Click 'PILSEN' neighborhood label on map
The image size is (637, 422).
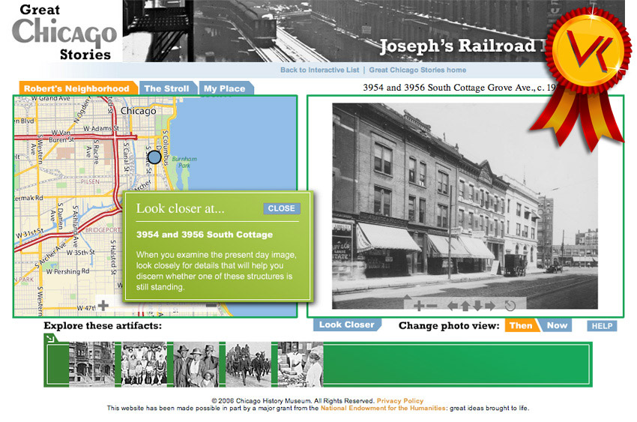pyautogui.click(x=90, y=181)
